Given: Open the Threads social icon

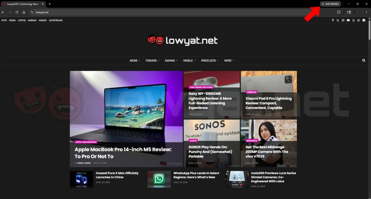Looking at the screenshot, I should pos(353,20).
